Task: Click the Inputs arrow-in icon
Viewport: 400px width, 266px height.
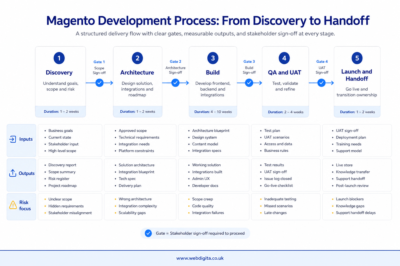Action: pos(13,139)
